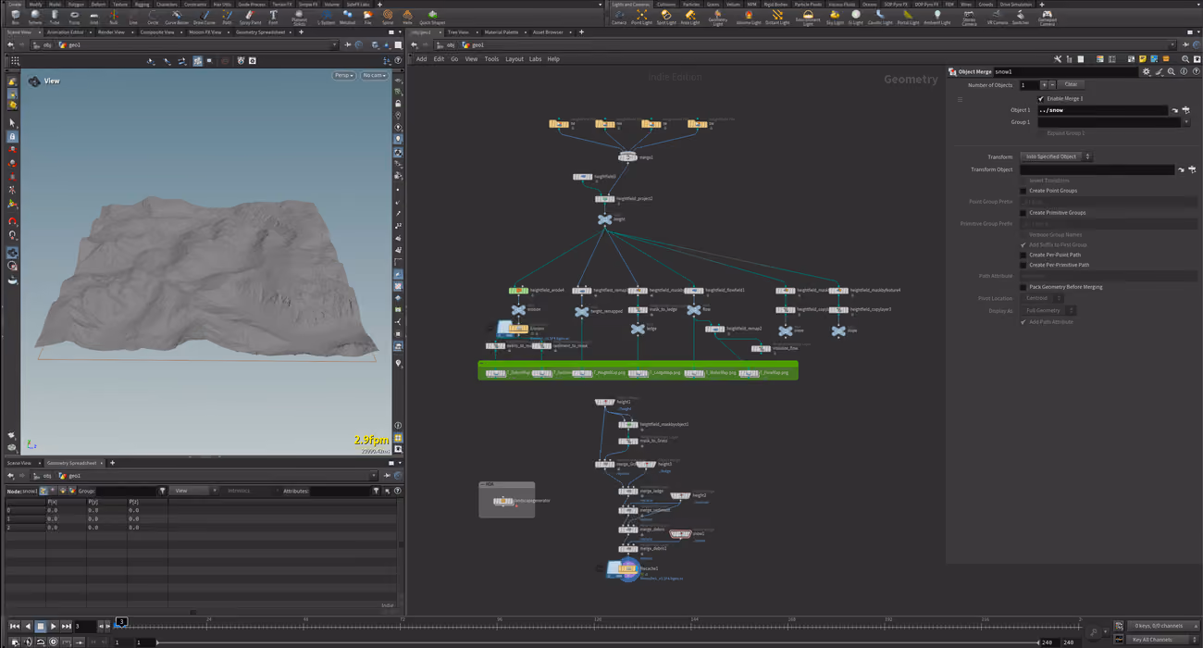
Task: Select the Sphere shelf tool
Action: [34, 17]
